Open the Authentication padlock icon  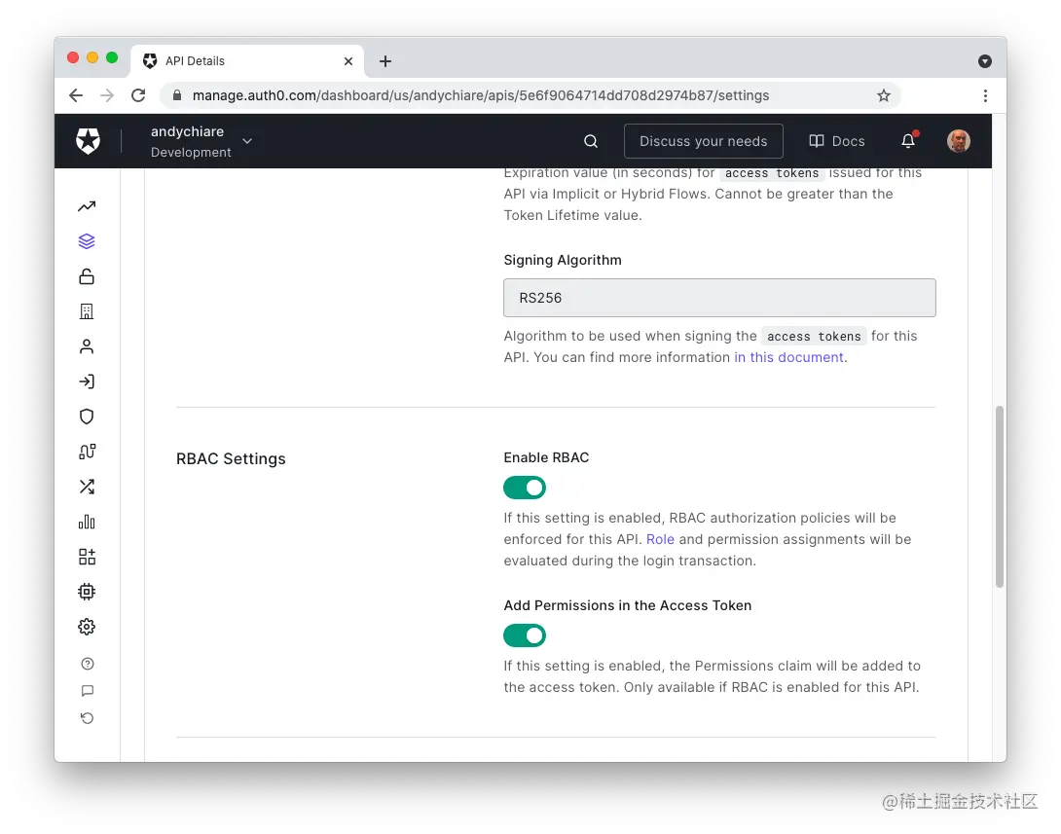87,275
